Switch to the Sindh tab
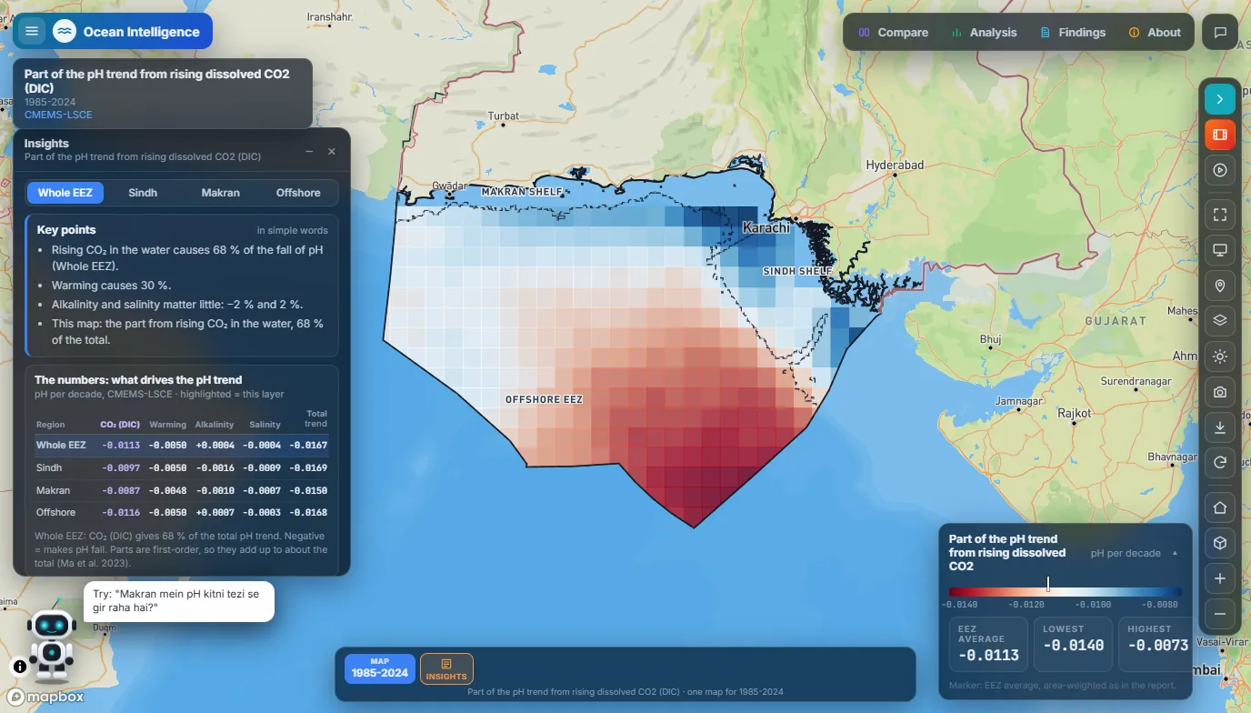 pos(143,193)
